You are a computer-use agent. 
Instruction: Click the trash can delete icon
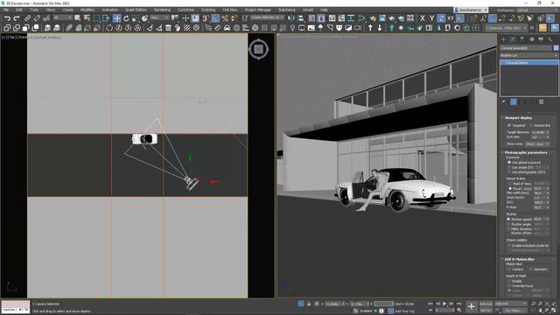[x=168, y=27]
